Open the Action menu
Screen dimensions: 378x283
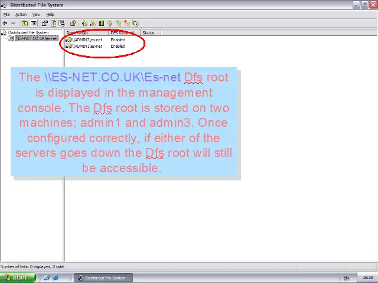(x=21, y=14)
